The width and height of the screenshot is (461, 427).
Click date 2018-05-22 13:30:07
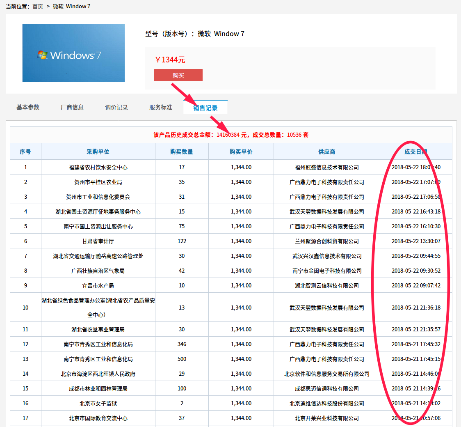[x=416, y=241]
